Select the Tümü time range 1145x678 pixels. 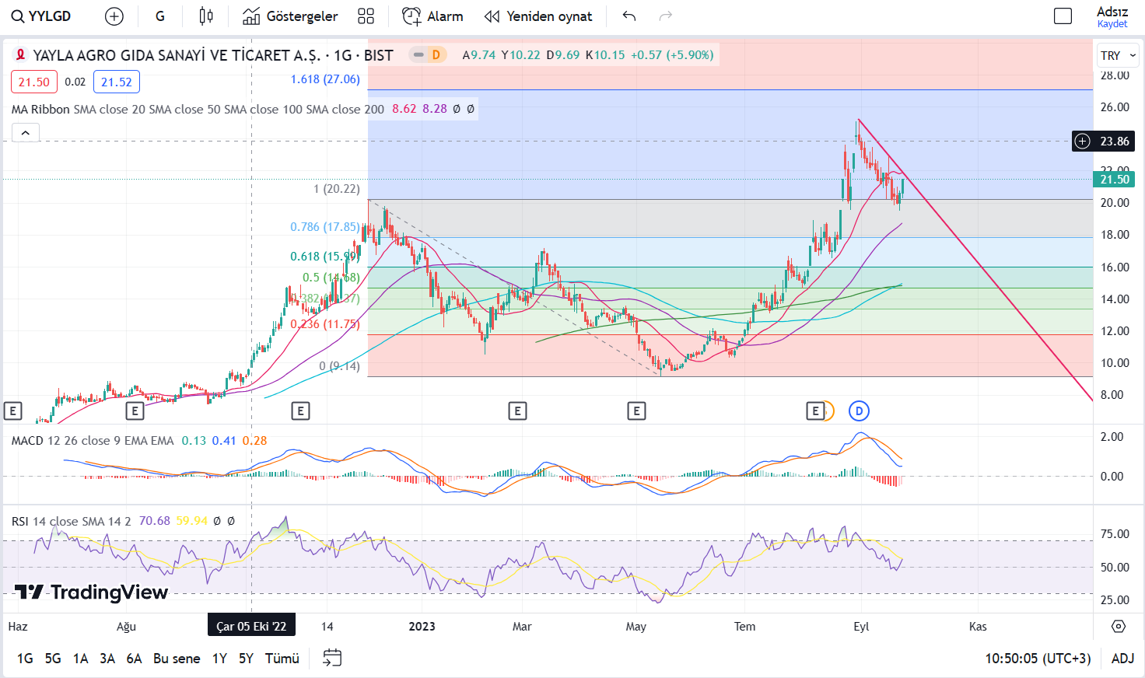pos(282,659)
